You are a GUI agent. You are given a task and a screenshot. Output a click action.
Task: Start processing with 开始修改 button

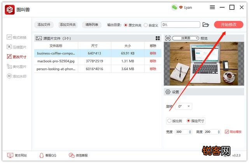click(229, 25)
